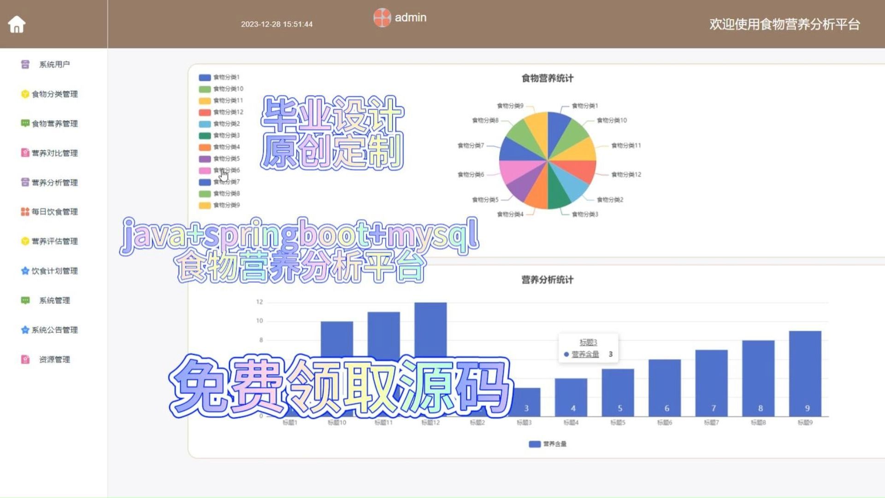
Task: Click the 食物分类11 pie slice label
Action: [x=626, y=145]
